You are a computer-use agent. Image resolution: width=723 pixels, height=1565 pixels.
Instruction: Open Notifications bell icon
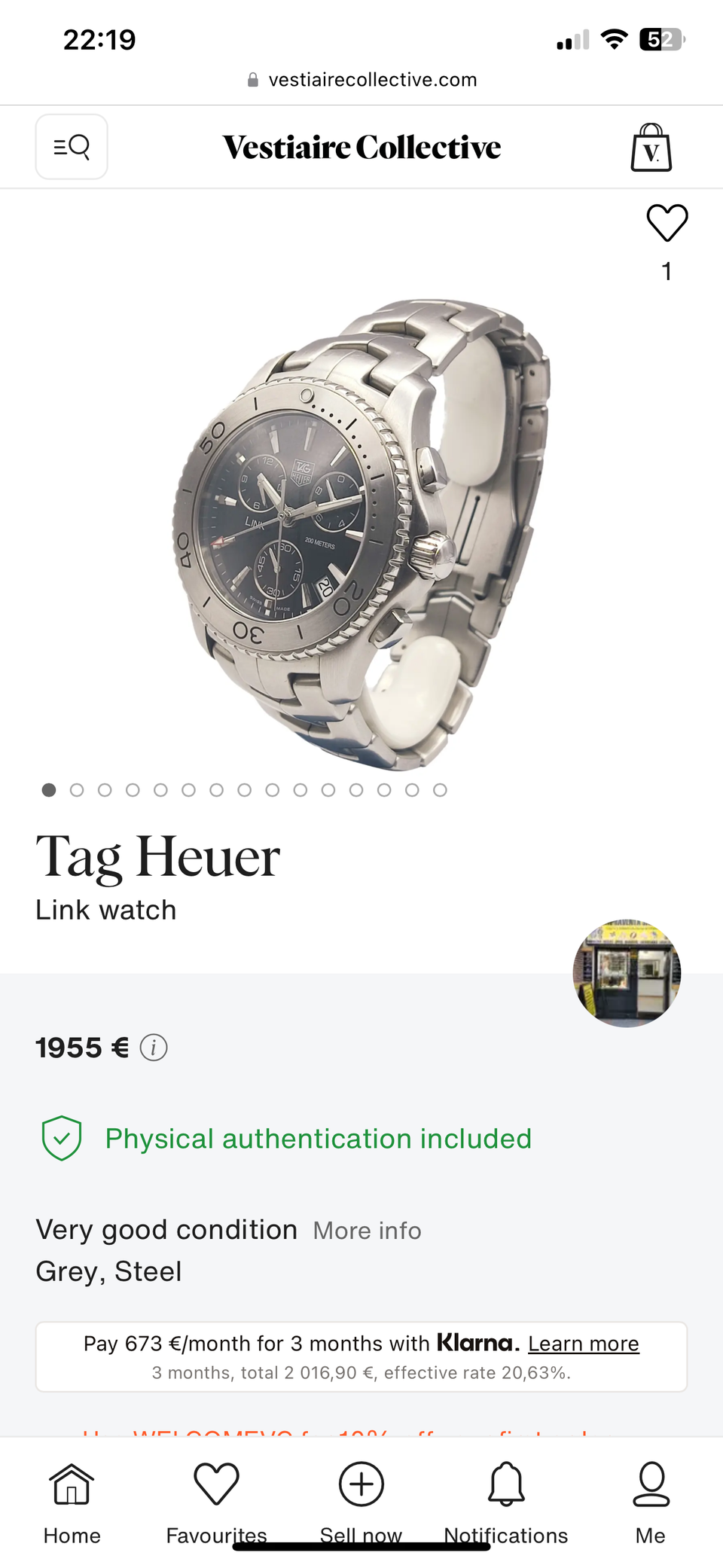pyautogui.click(x=506, y=1484)
